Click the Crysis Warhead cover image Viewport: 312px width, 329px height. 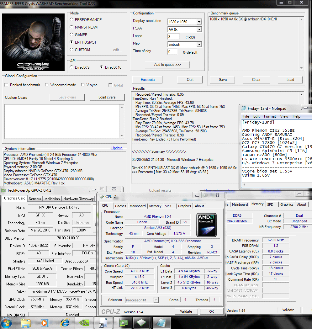33,42
